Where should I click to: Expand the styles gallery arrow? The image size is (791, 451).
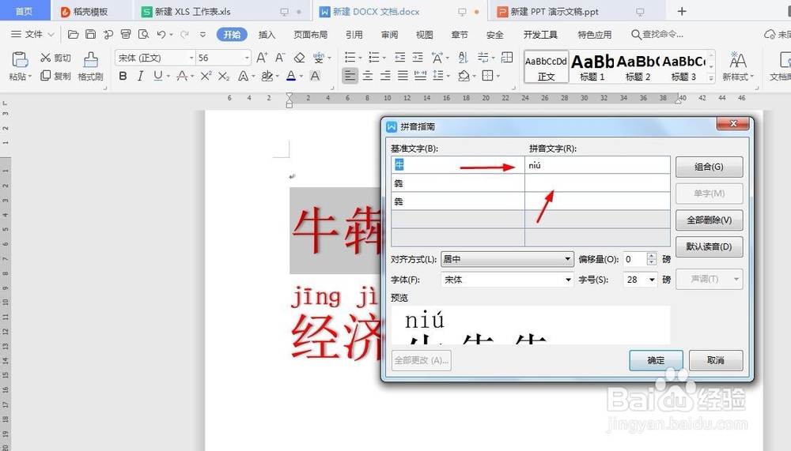tap(711, 78)
